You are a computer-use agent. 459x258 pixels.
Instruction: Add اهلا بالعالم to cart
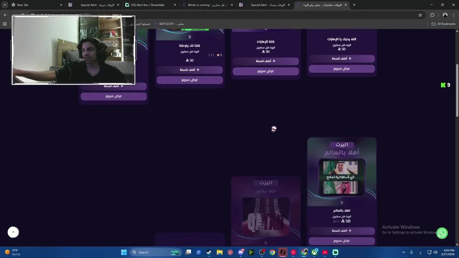(342, 231)
